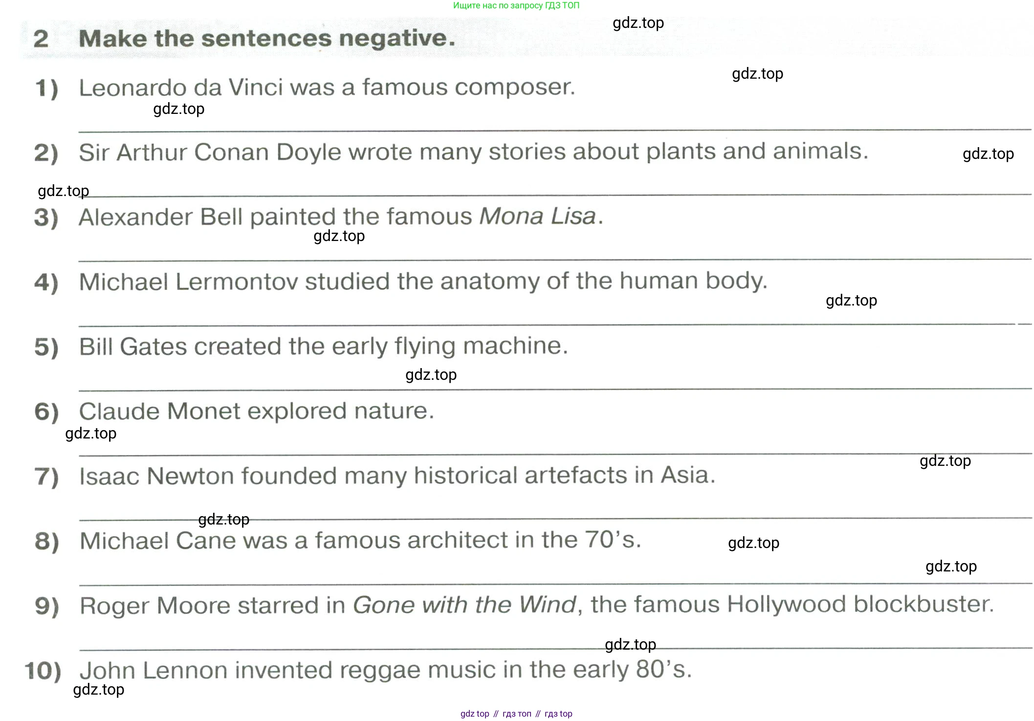Click the italic title 'Gone with the Wind'
This screenshot has width=1034, height=721.
coord(464,605)
